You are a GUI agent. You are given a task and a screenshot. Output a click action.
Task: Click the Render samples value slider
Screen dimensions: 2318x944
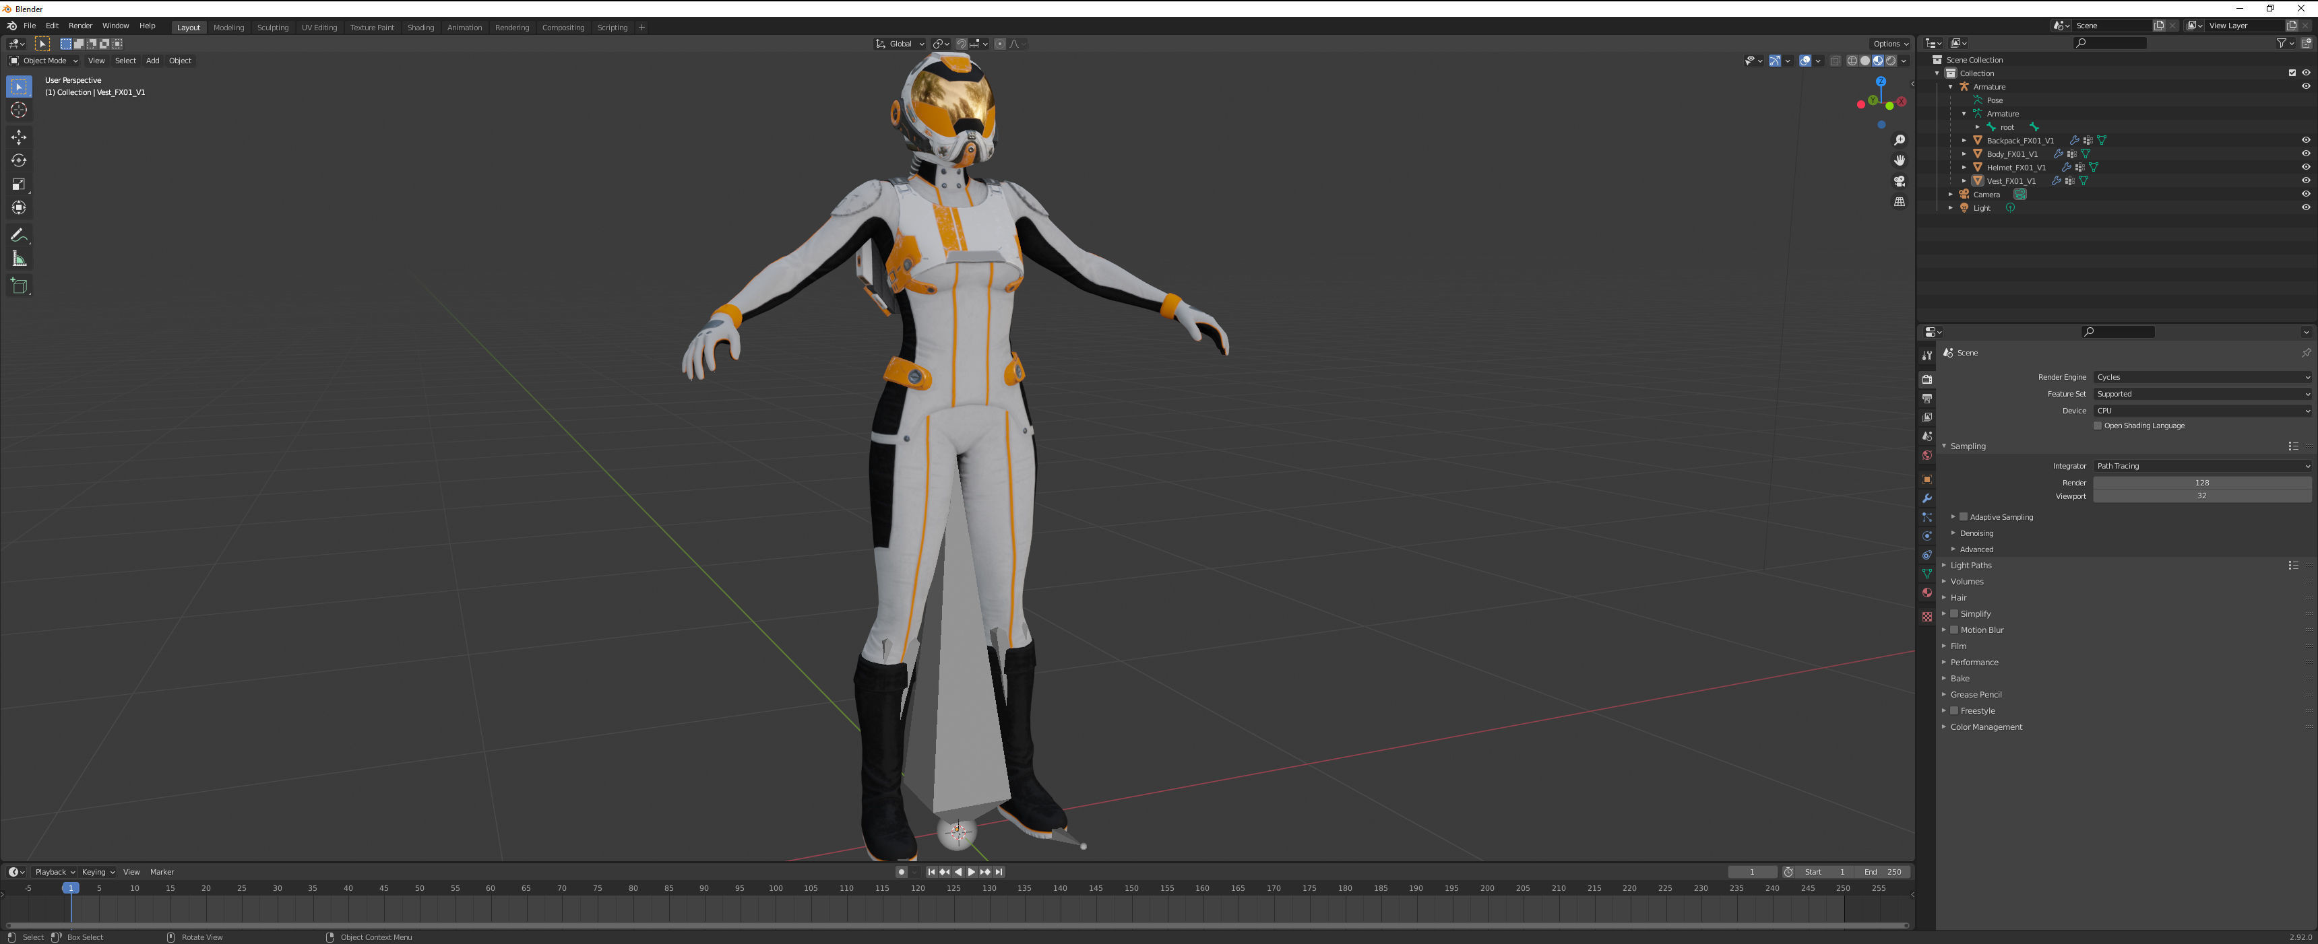pyautogui.click(x=2201, y=483)
